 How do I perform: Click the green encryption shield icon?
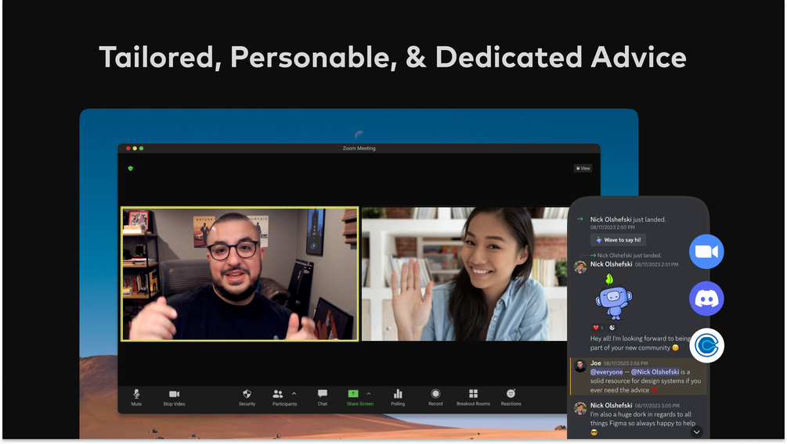pyautogui.click(x=131, y=168)
